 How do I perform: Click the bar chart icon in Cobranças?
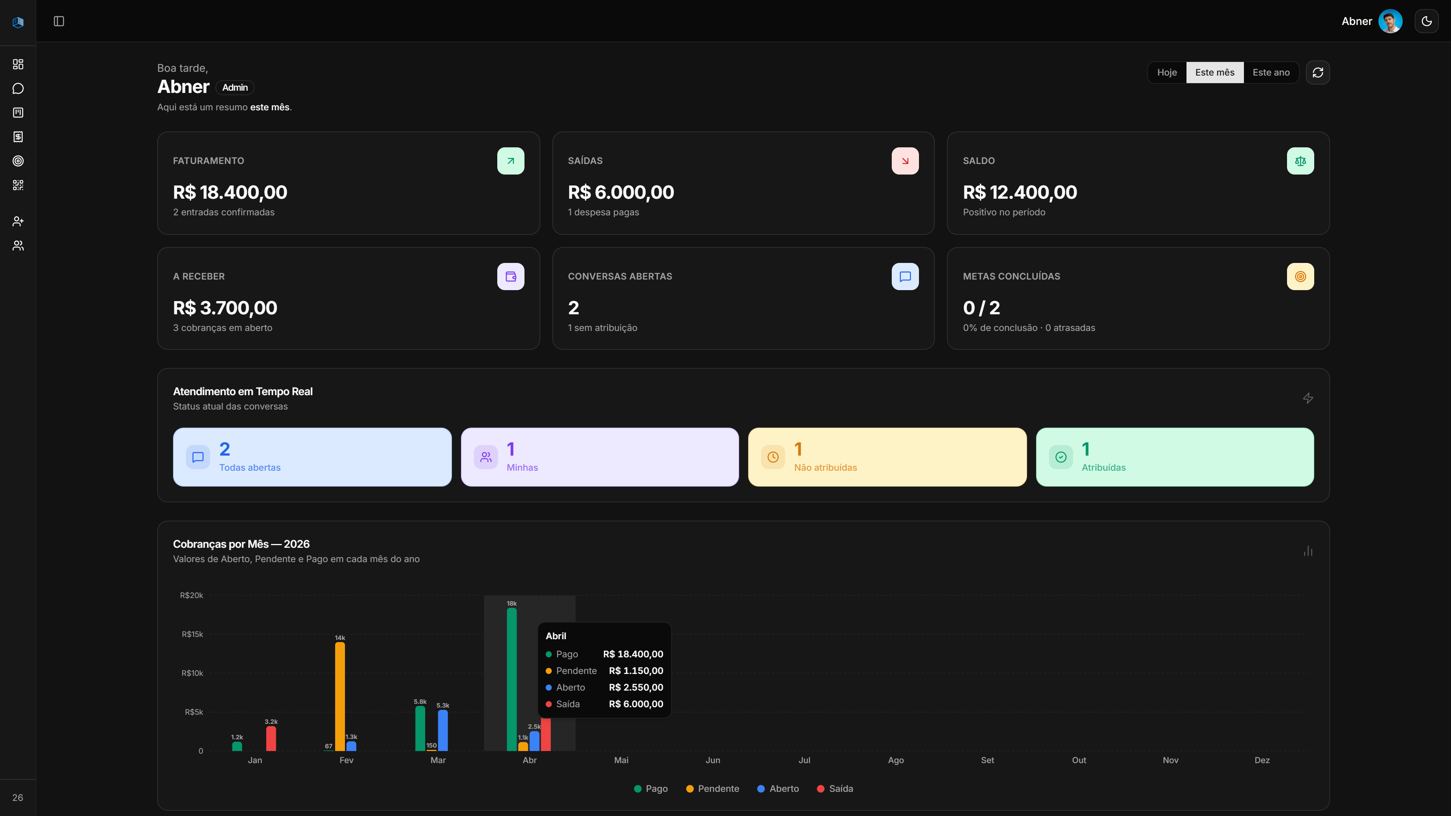(x=1307, y=551)
